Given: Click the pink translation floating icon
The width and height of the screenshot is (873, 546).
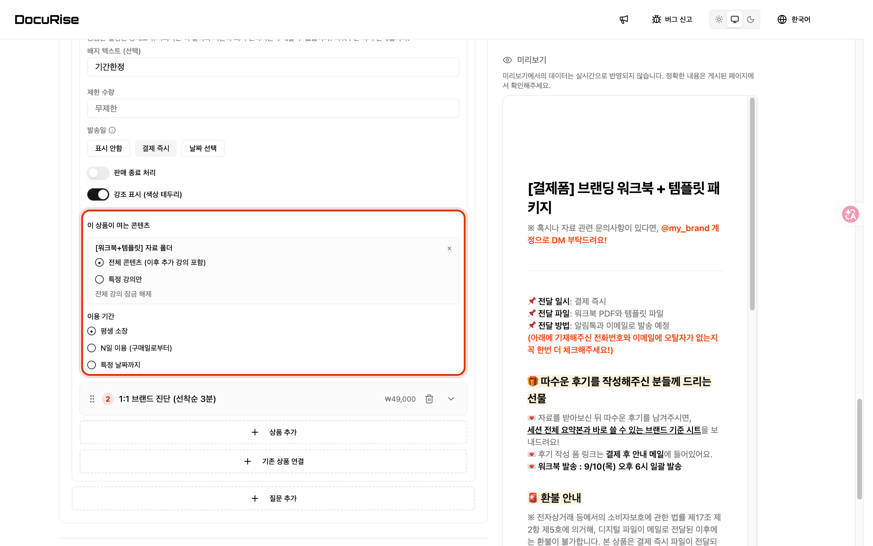Looking at the screenshot, I should (x=850, y=214).
